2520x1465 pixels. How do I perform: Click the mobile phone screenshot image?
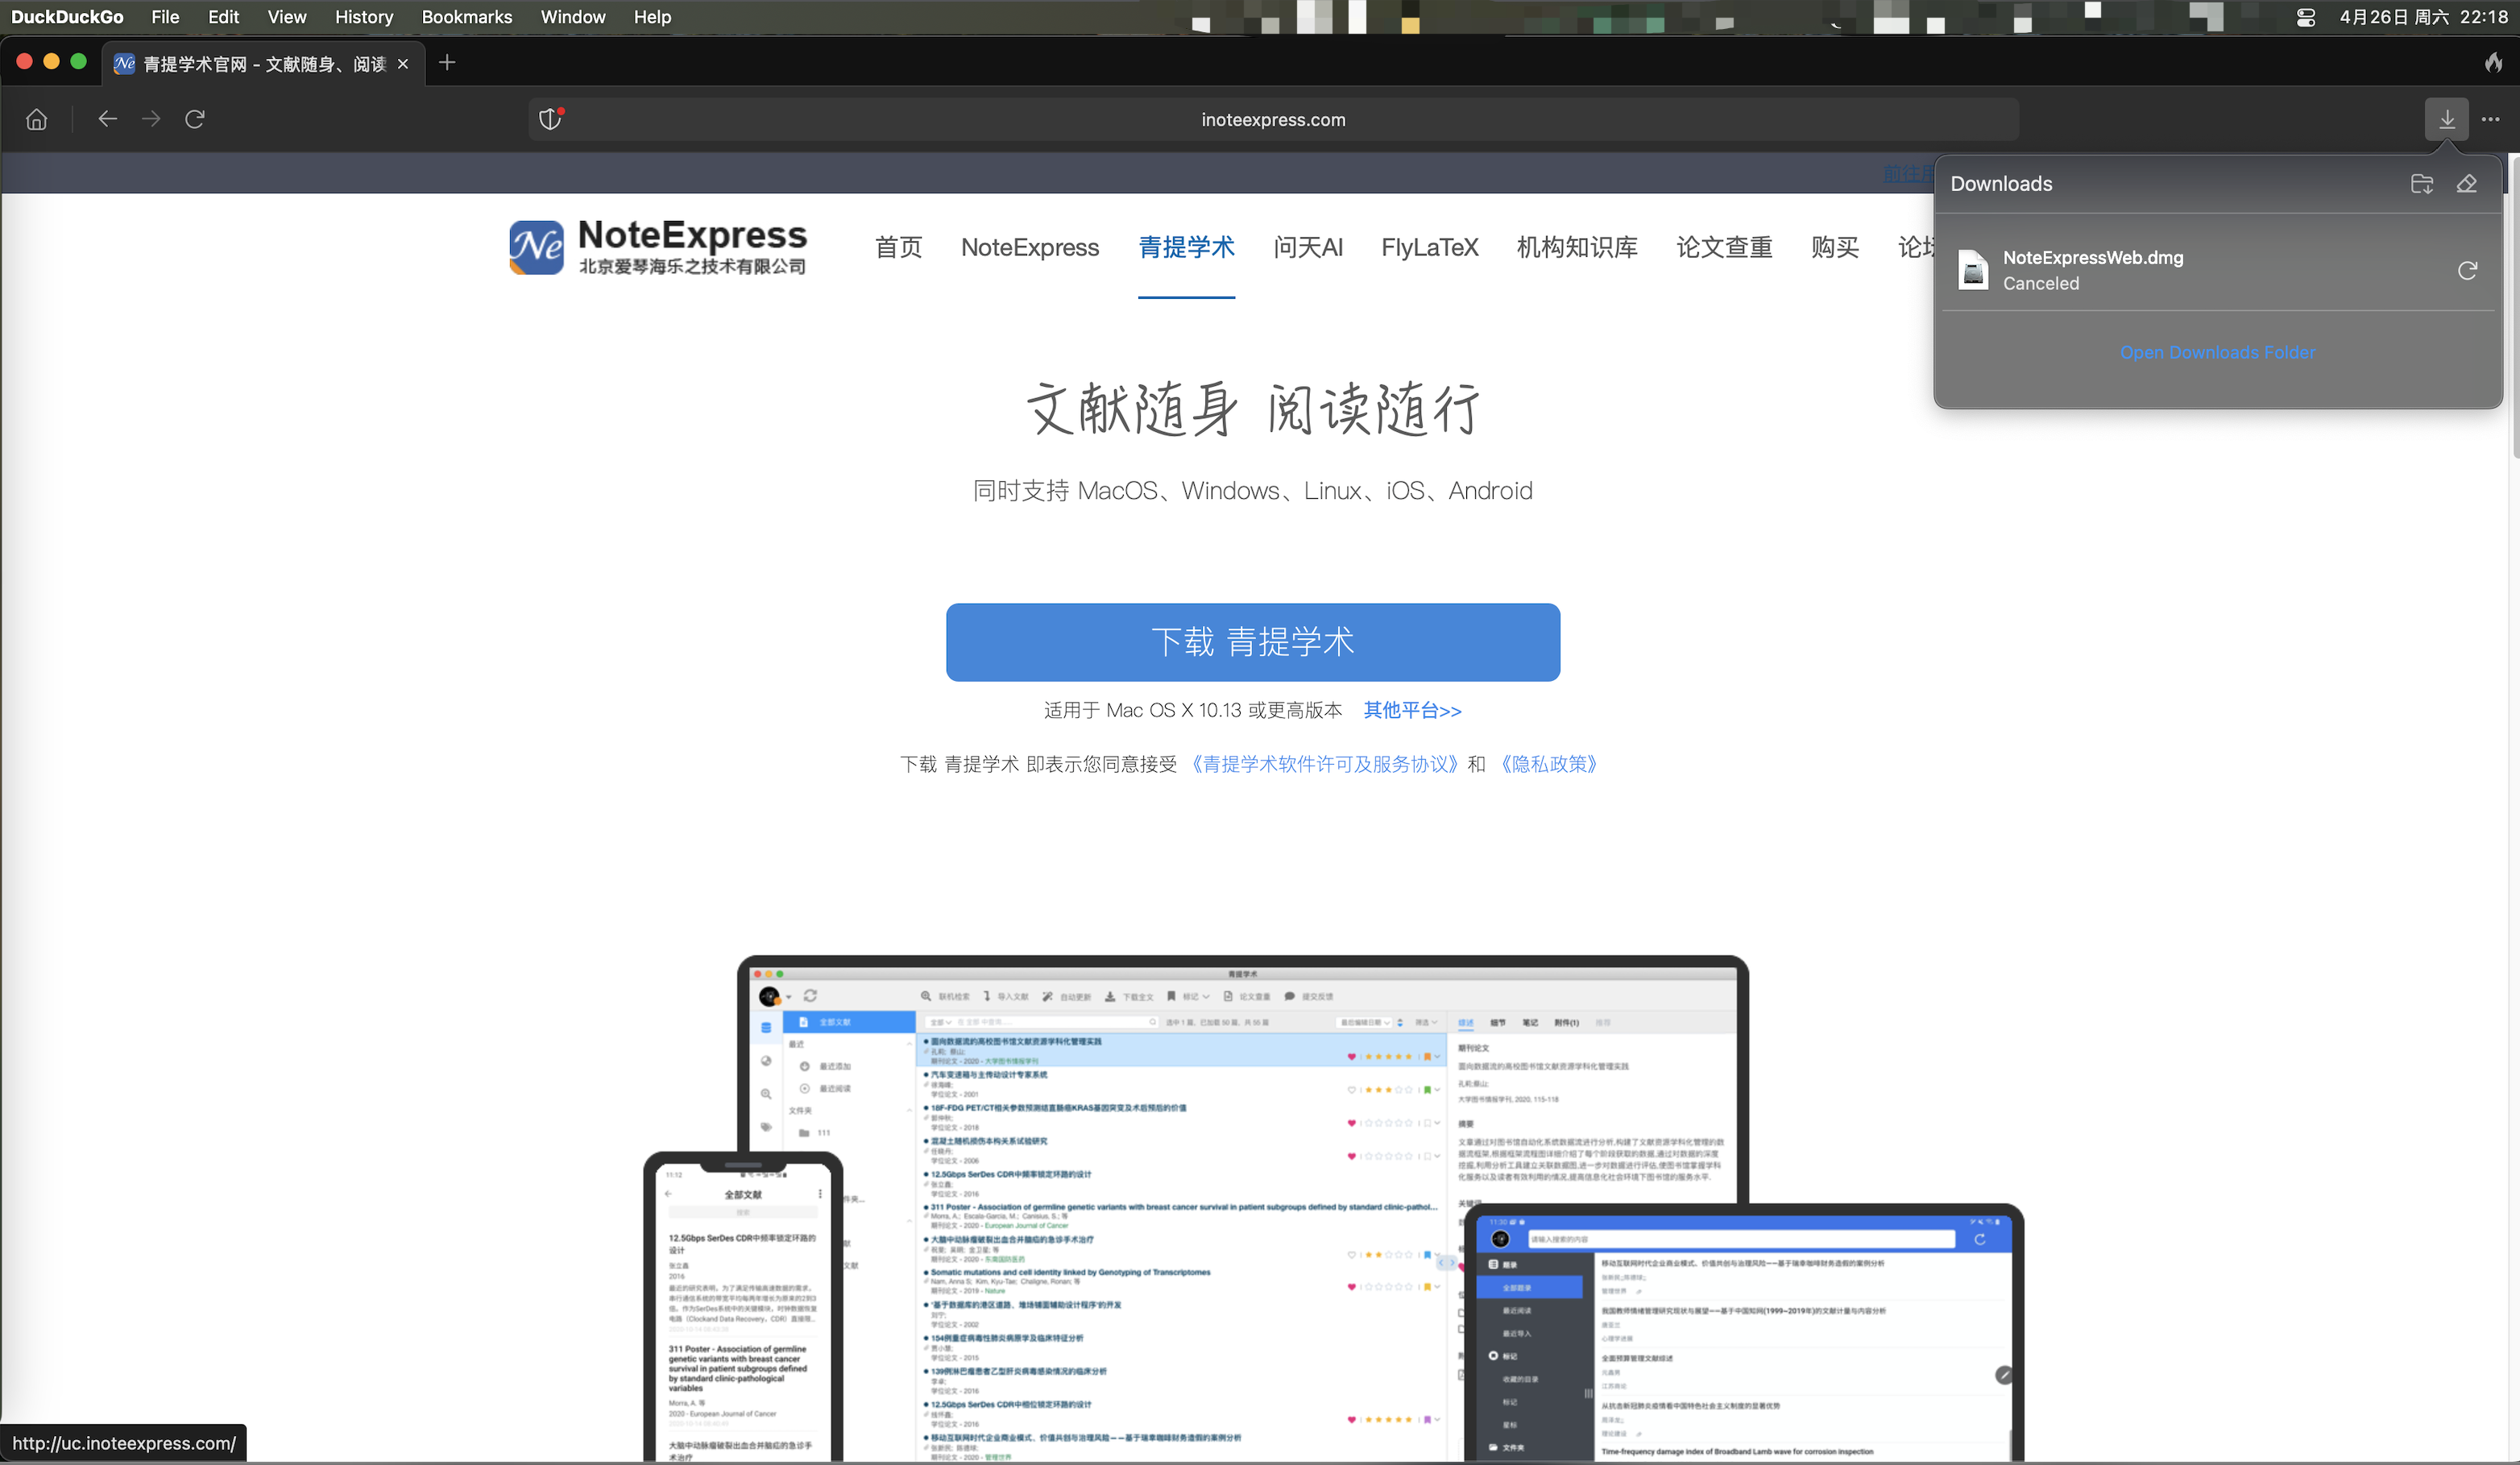(743, 1307)
